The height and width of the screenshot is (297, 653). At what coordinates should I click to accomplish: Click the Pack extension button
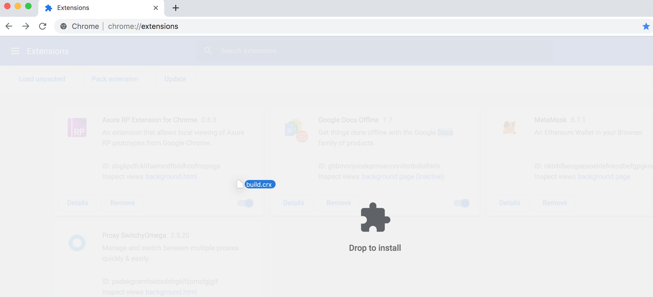click(115, 79)
